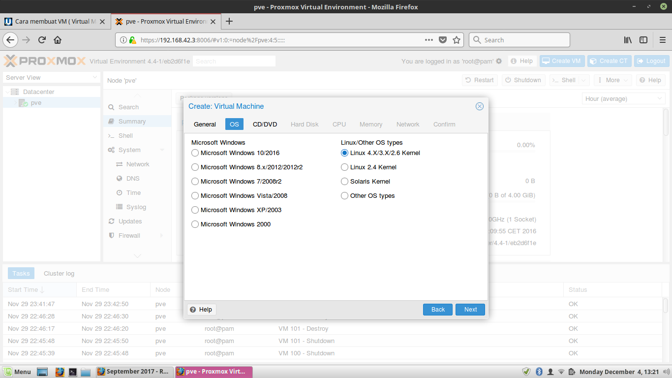The height and width of the screenshot is (378, 672).
Task: Switch to Tasks tab
Action: [x=21, y=274]
